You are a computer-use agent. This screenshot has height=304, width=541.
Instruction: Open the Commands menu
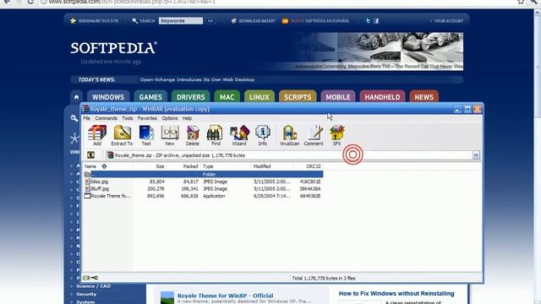pyautogui.click(x=107, y=118)
